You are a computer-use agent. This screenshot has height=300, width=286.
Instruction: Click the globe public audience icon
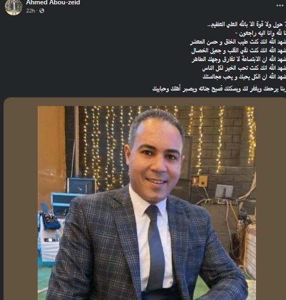click(x=41, y=11)
